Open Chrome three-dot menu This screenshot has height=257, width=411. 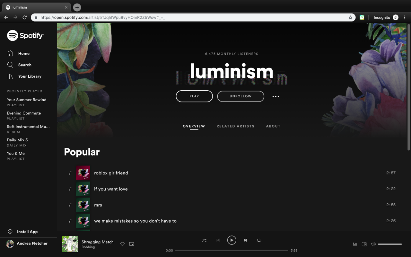pos(405,17)
